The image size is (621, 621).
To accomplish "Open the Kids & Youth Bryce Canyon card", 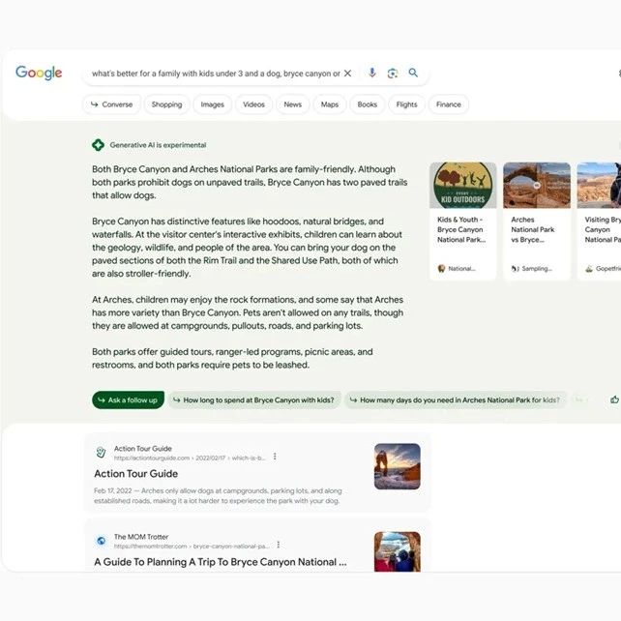I will pyautogui.click(x=463, y=221).
